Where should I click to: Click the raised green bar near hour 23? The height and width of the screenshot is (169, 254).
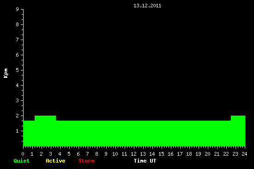238,118
